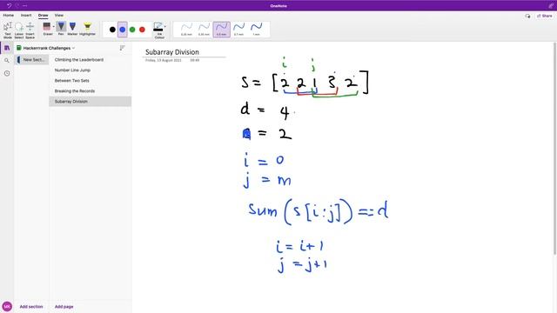557x313 pixels.
Task: Set pen thickness to 0.35 mm
Action: click(204, 29)
